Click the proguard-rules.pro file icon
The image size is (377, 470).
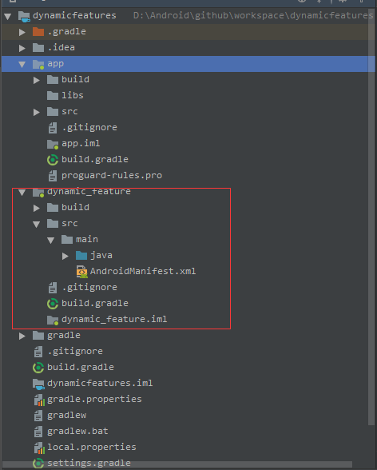tap(53, 176)
